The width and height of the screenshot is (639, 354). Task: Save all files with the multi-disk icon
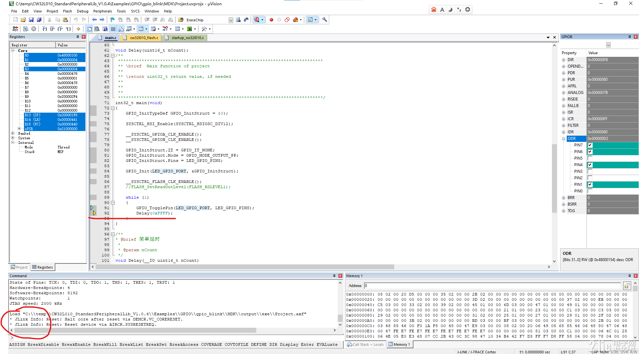39,20
